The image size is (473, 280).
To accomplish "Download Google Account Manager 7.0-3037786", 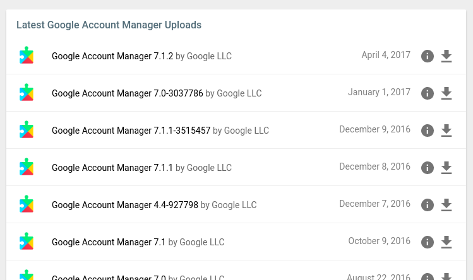I will (446, 93).
